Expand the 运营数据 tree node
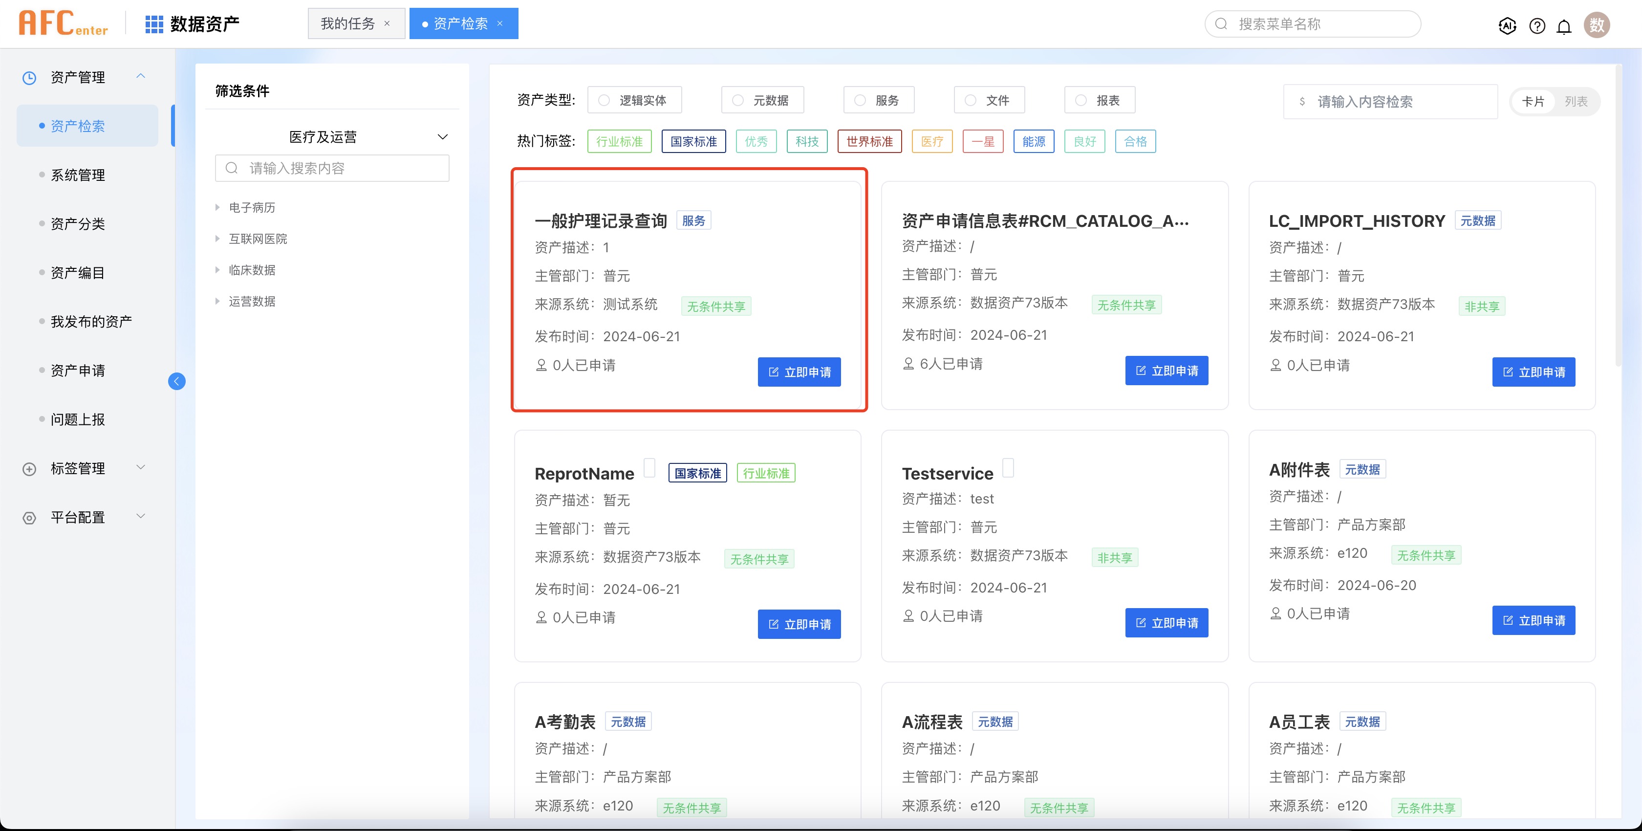This screenshot has width=1642, height=831. (217, 301)
